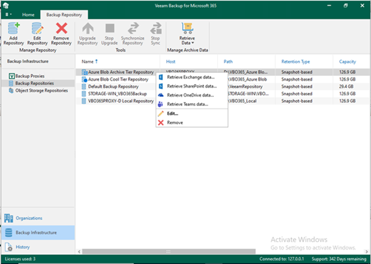Click icon of Azure Blob Archive Tier Repository
The height and width of the screenshot is (264, 371).
pos(84,72)
